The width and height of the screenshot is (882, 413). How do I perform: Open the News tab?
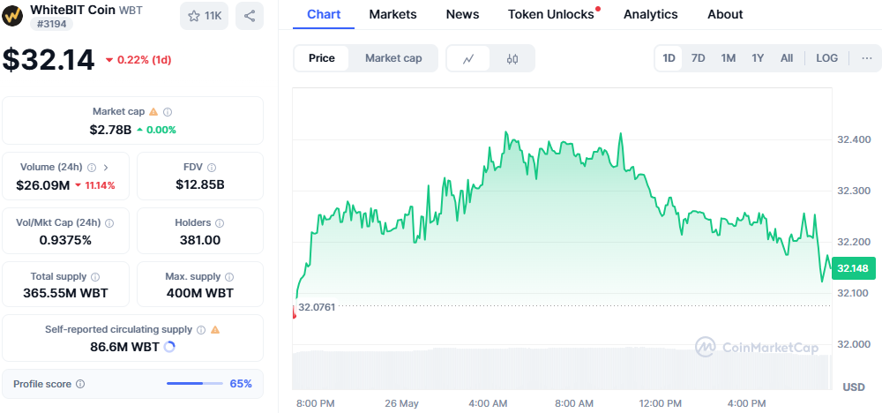462,15
